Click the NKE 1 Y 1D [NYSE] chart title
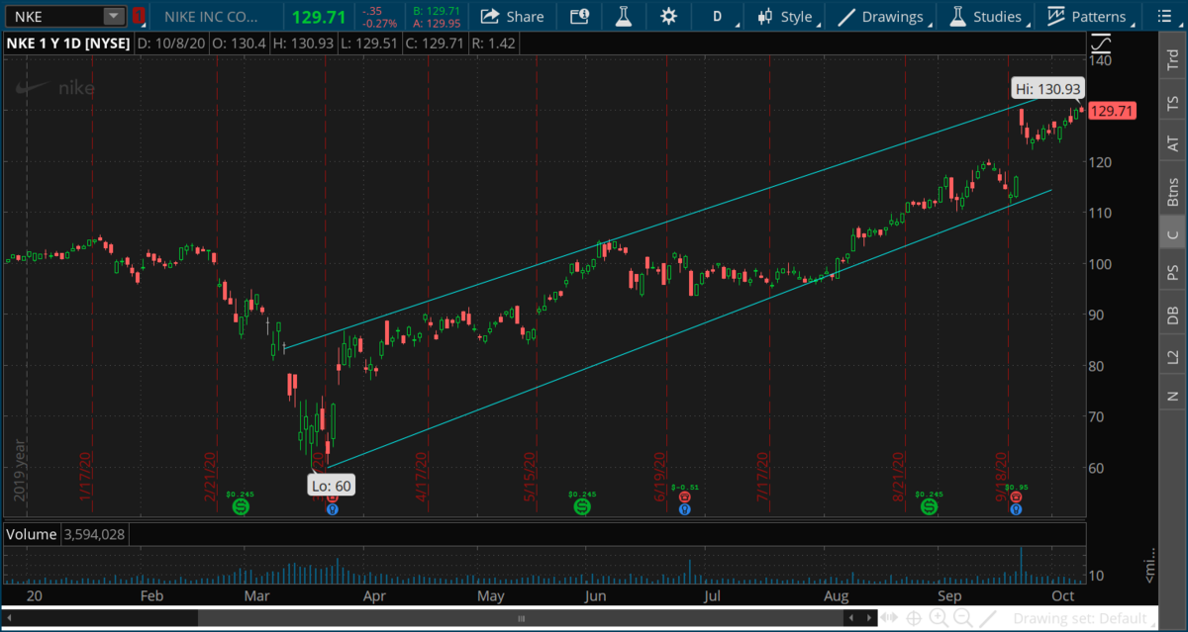 coord(68,44)
